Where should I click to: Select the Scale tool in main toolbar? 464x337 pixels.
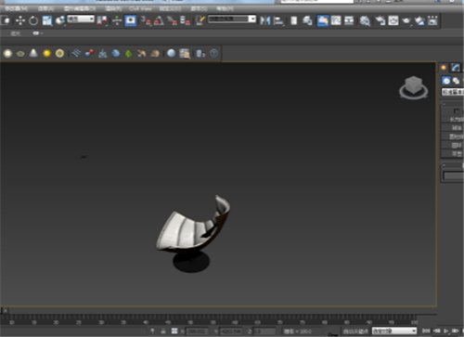coord(47,20)
